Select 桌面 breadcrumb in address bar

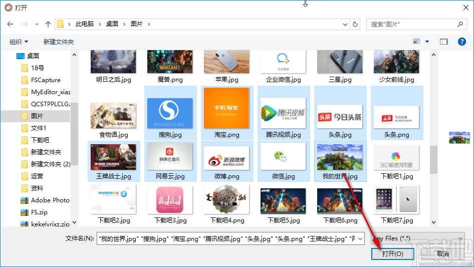pyautogui.click(x=112, y=24)
